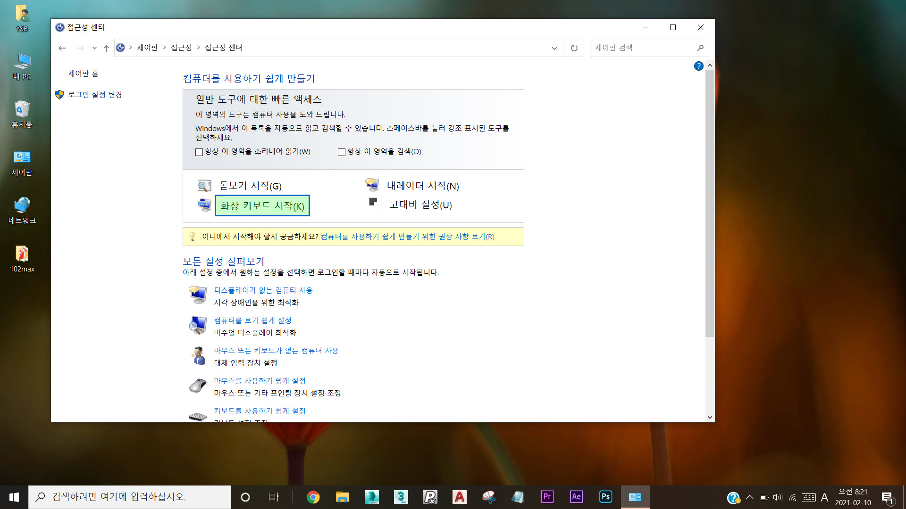
Task: Click the high contrast (고대비 설정) icon
Action: click(x=375, y=204)
